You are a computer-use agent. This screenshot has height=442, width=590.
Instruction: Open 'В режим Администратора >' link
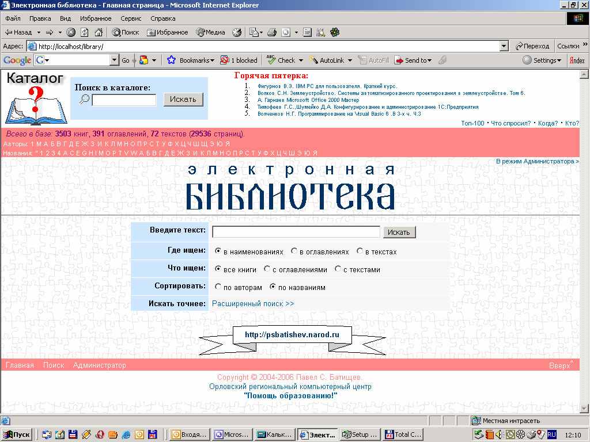coord(538,161)
